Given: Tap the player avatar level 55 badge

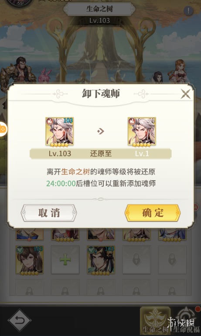Looking at the screenshot, I should [x=20, y=3].
